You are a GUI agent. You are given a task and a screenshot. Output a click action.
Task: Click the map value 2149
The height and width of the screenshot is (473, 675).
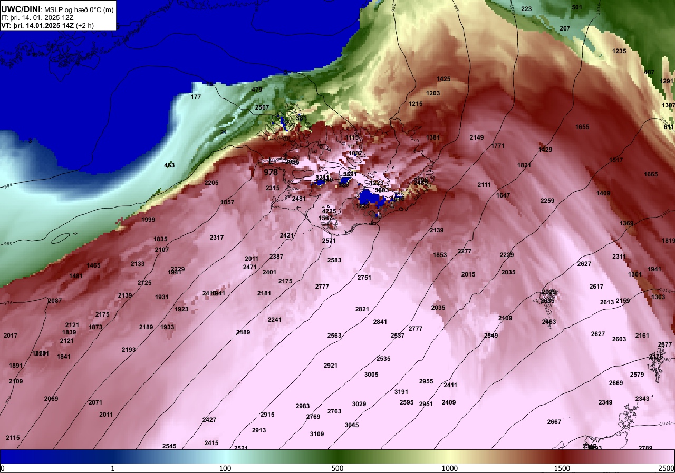477,137
